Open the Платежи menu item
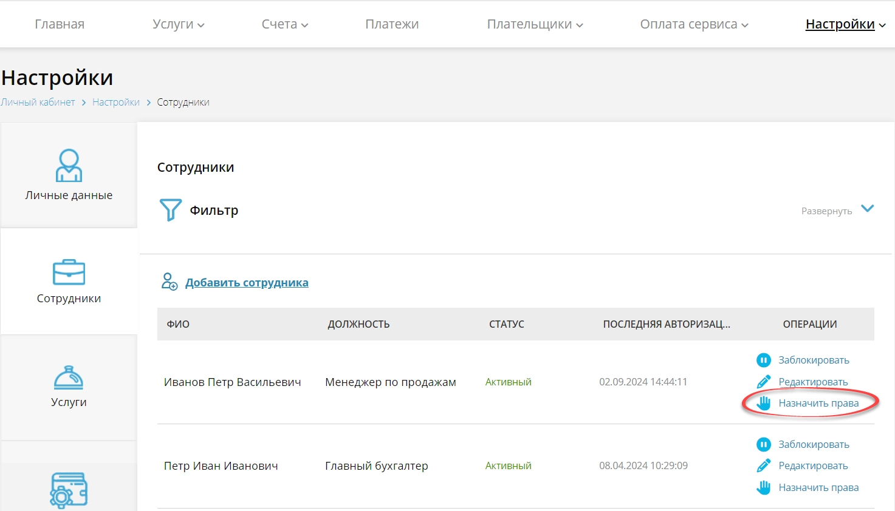This screenshot has height=511, width=895. (x=392, y=24)
